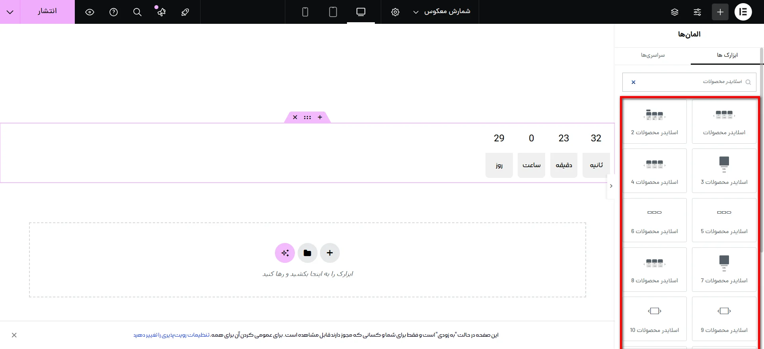Delete the section with X handle

click(295, 117)
